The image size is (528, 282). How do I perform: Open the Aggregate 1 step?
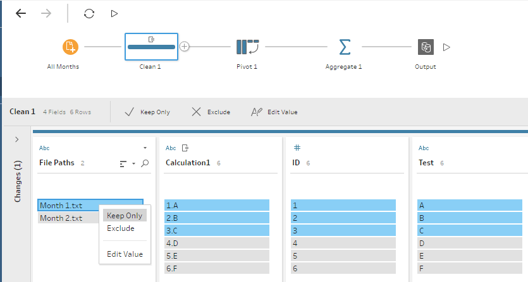tap(345, 47)
